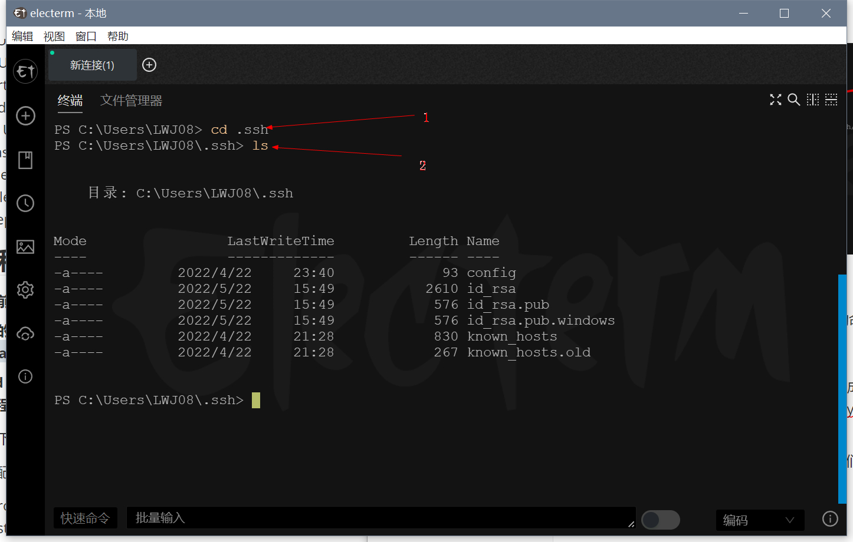853x542 pixels.
Task: Click the Mode column header
Action: [x=70, y=241]
